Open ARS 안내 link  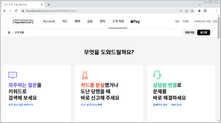[176, 105]
